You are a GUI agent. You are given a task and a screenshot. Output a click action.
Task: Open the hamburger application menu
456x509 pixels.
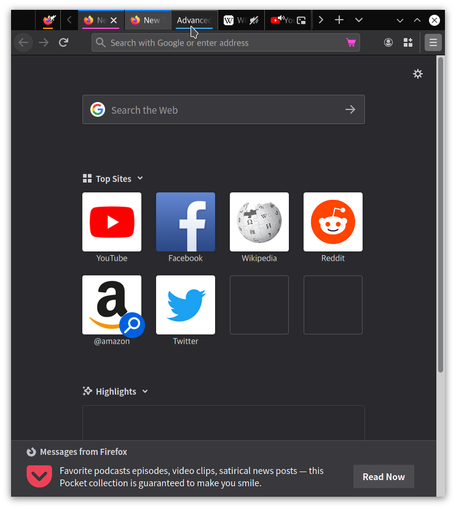433,42
